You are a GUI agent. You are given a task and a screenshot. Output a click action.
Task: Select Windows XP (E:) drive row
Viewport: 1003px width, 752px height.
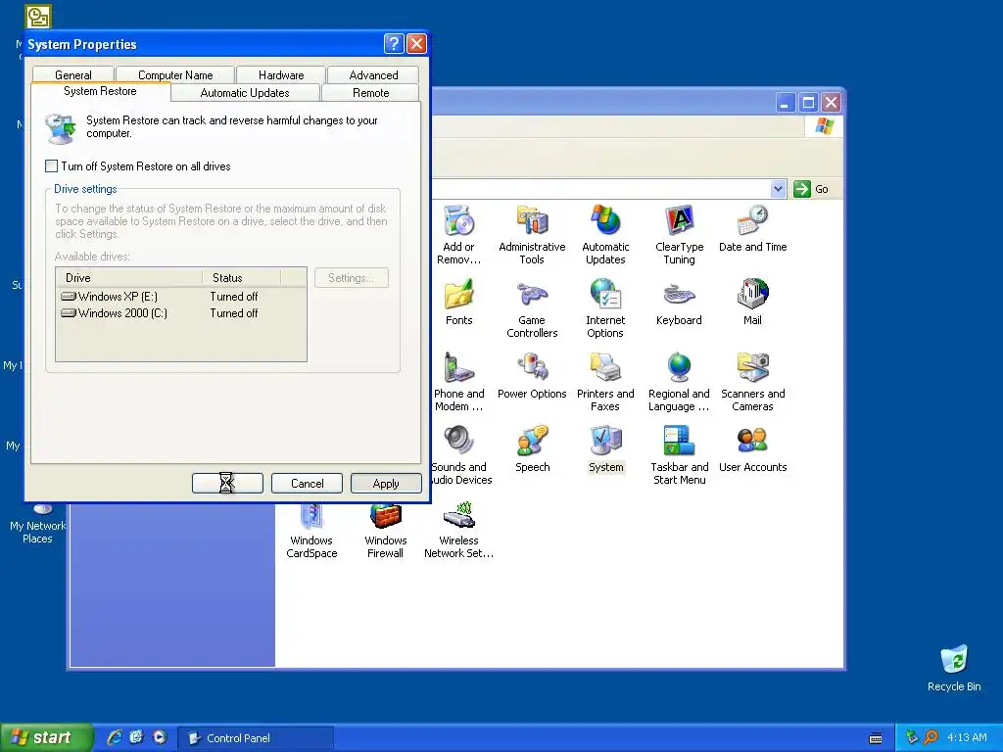coord(181,297)
